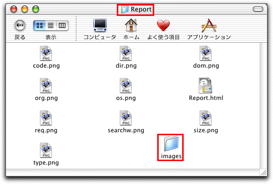The height and width of the screenshot is (184, 273).
Task: Click the code.png filename label
Action: point(46,66)
